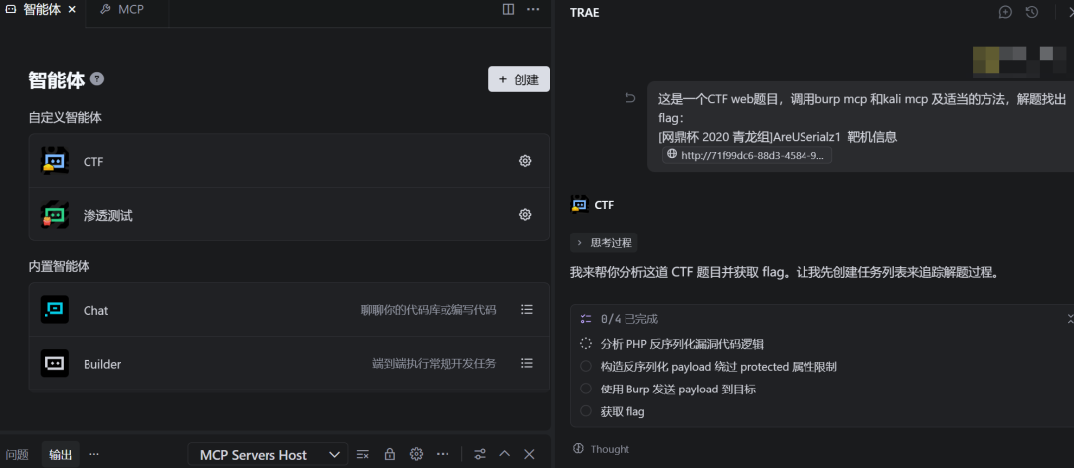Screen dimensions: 1074x468
Task: Open editor more actions menu
Action: [x=533, y=10]
